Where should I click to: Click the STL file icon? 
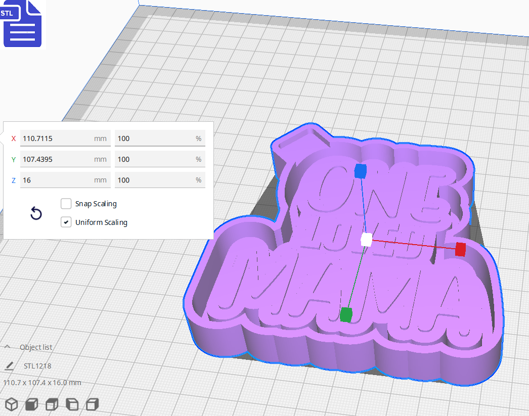pyautogui.click(x=22, y=24)
